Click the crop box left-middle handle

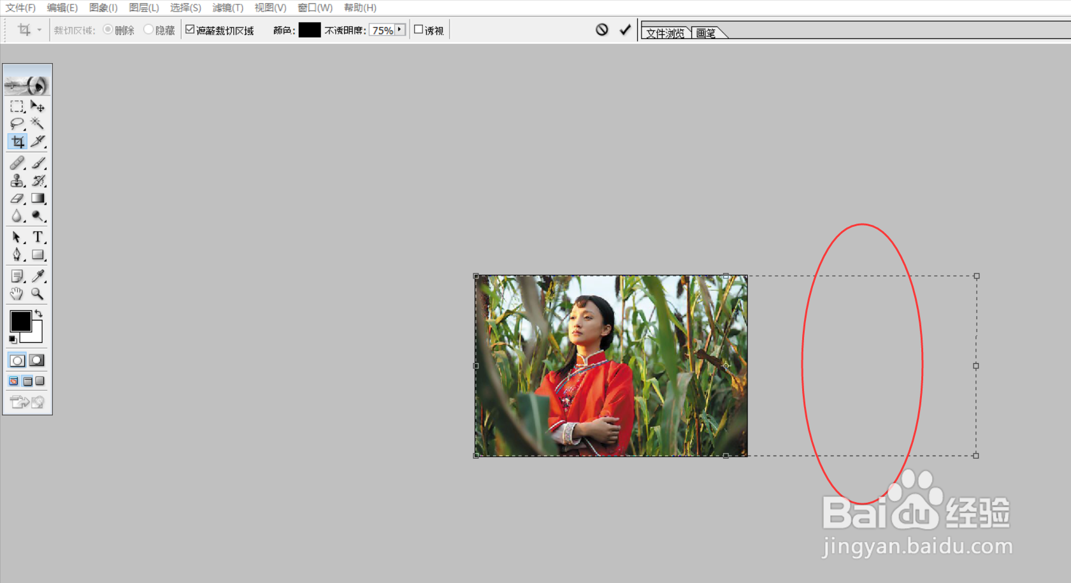point(476,366)
